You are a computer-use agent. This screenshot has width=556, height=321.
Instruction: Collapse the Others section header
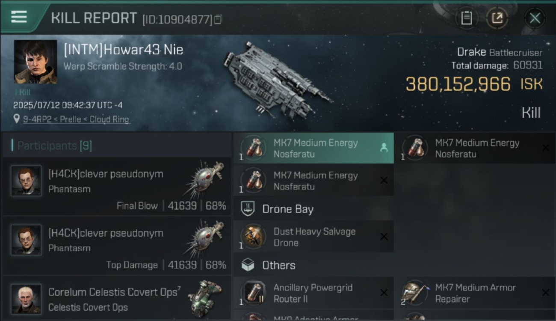pyautogui.click(x=313, y=265)
